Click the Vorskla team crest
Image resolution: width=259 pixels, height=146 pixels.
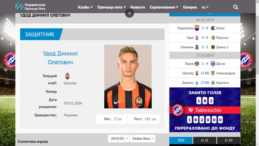point(213,37)
